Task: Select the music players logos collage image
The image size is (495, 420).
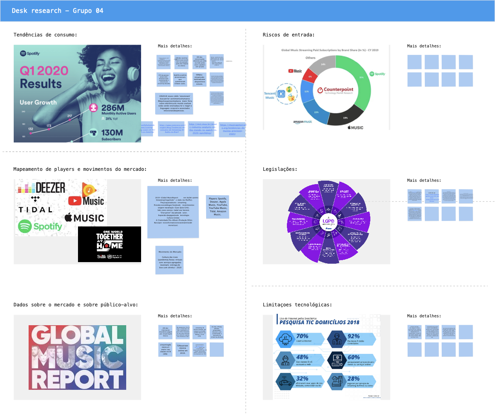Action: pyautogui.click(x=61, y=208)
